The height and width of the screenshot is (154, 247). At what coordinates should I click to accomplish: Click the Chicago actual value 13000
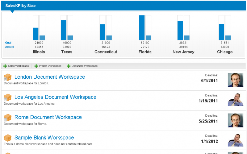(225, 47)
